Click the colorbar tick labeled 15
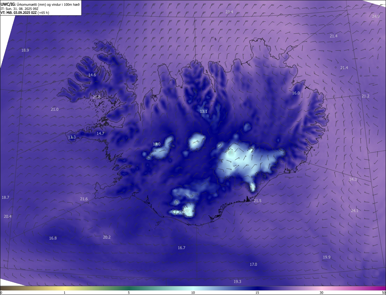386x295 pixels. tap(257, 293)
